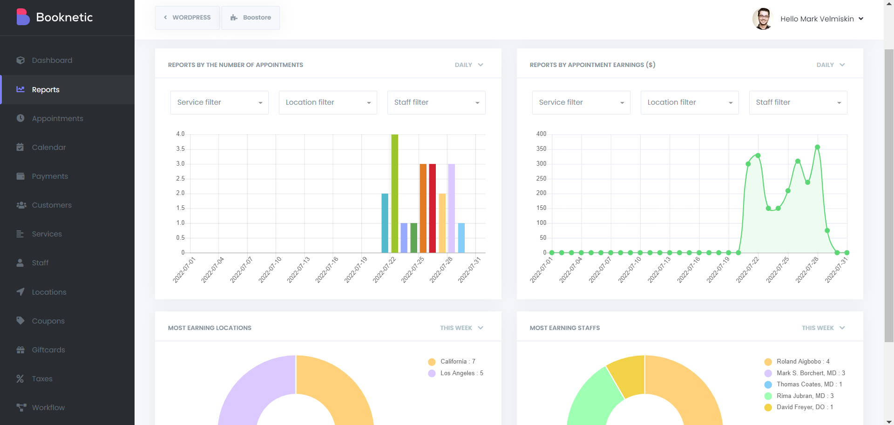Image resolution: width=894 pixels, height=425 pixels.
Task: Open the Coupons menu item
Action: (67, 321)
